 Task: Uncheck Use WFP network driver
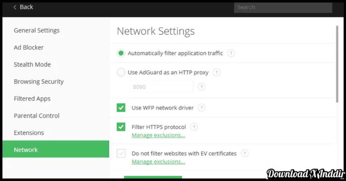tap(121, 108)
